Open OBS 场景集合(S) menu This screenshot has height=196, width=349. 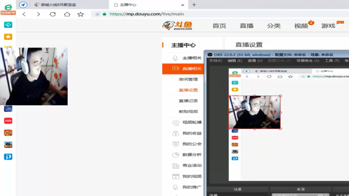click(308, 61)
